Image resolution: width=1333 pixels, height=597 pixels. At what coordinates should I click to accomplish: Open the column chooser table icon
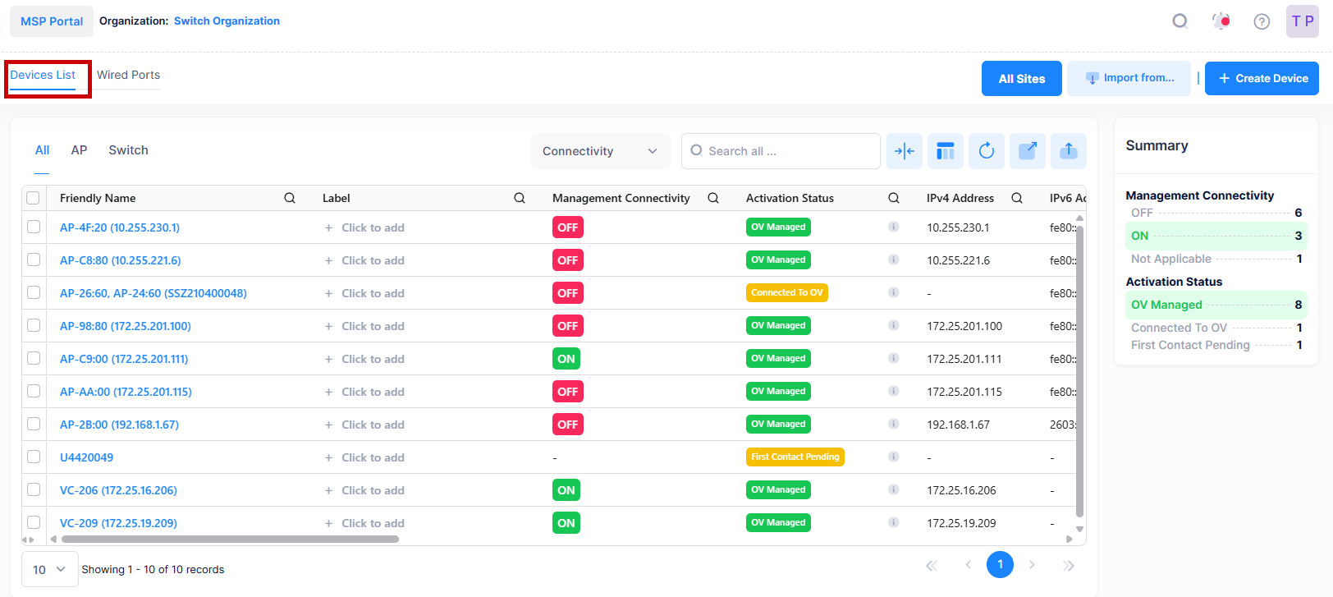pyautogui.click(x=945, y=151)
